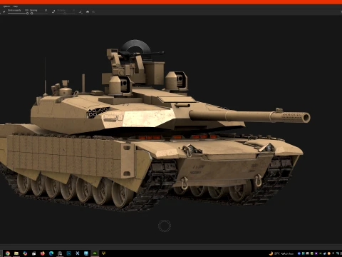
Task: Open Firefox from the taskbar
Action: tap(43, 253)
